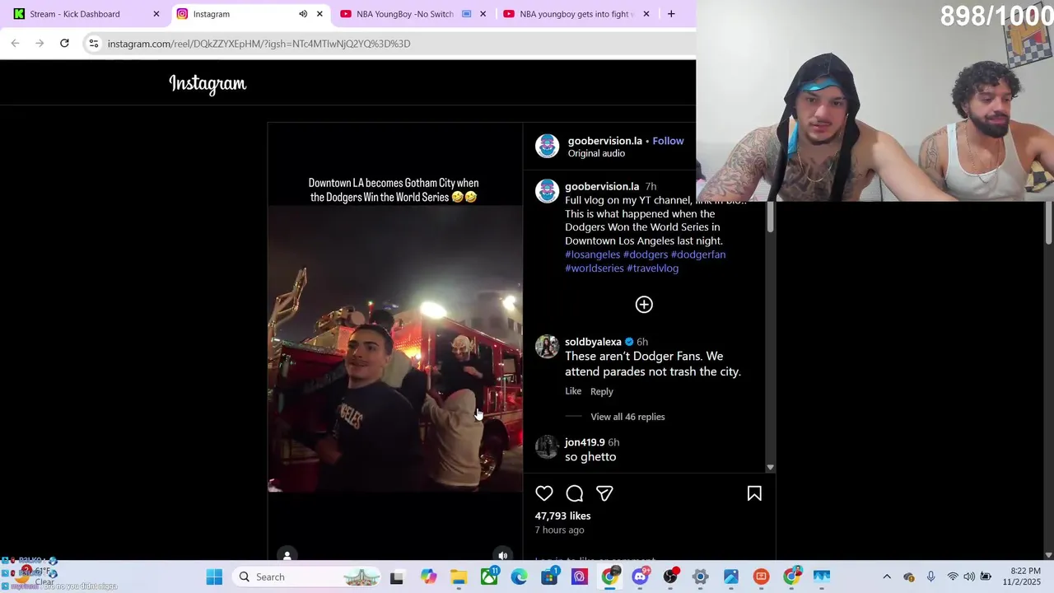Screen dimensions: 1054x593
Task: Open Copilot from the taskbar
Action: click(x=428, y=577)
